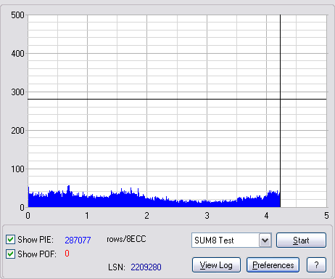Click the 5 label on the horizontal axis
This screenshot has height=279, width=335.
tap(326, 215)
